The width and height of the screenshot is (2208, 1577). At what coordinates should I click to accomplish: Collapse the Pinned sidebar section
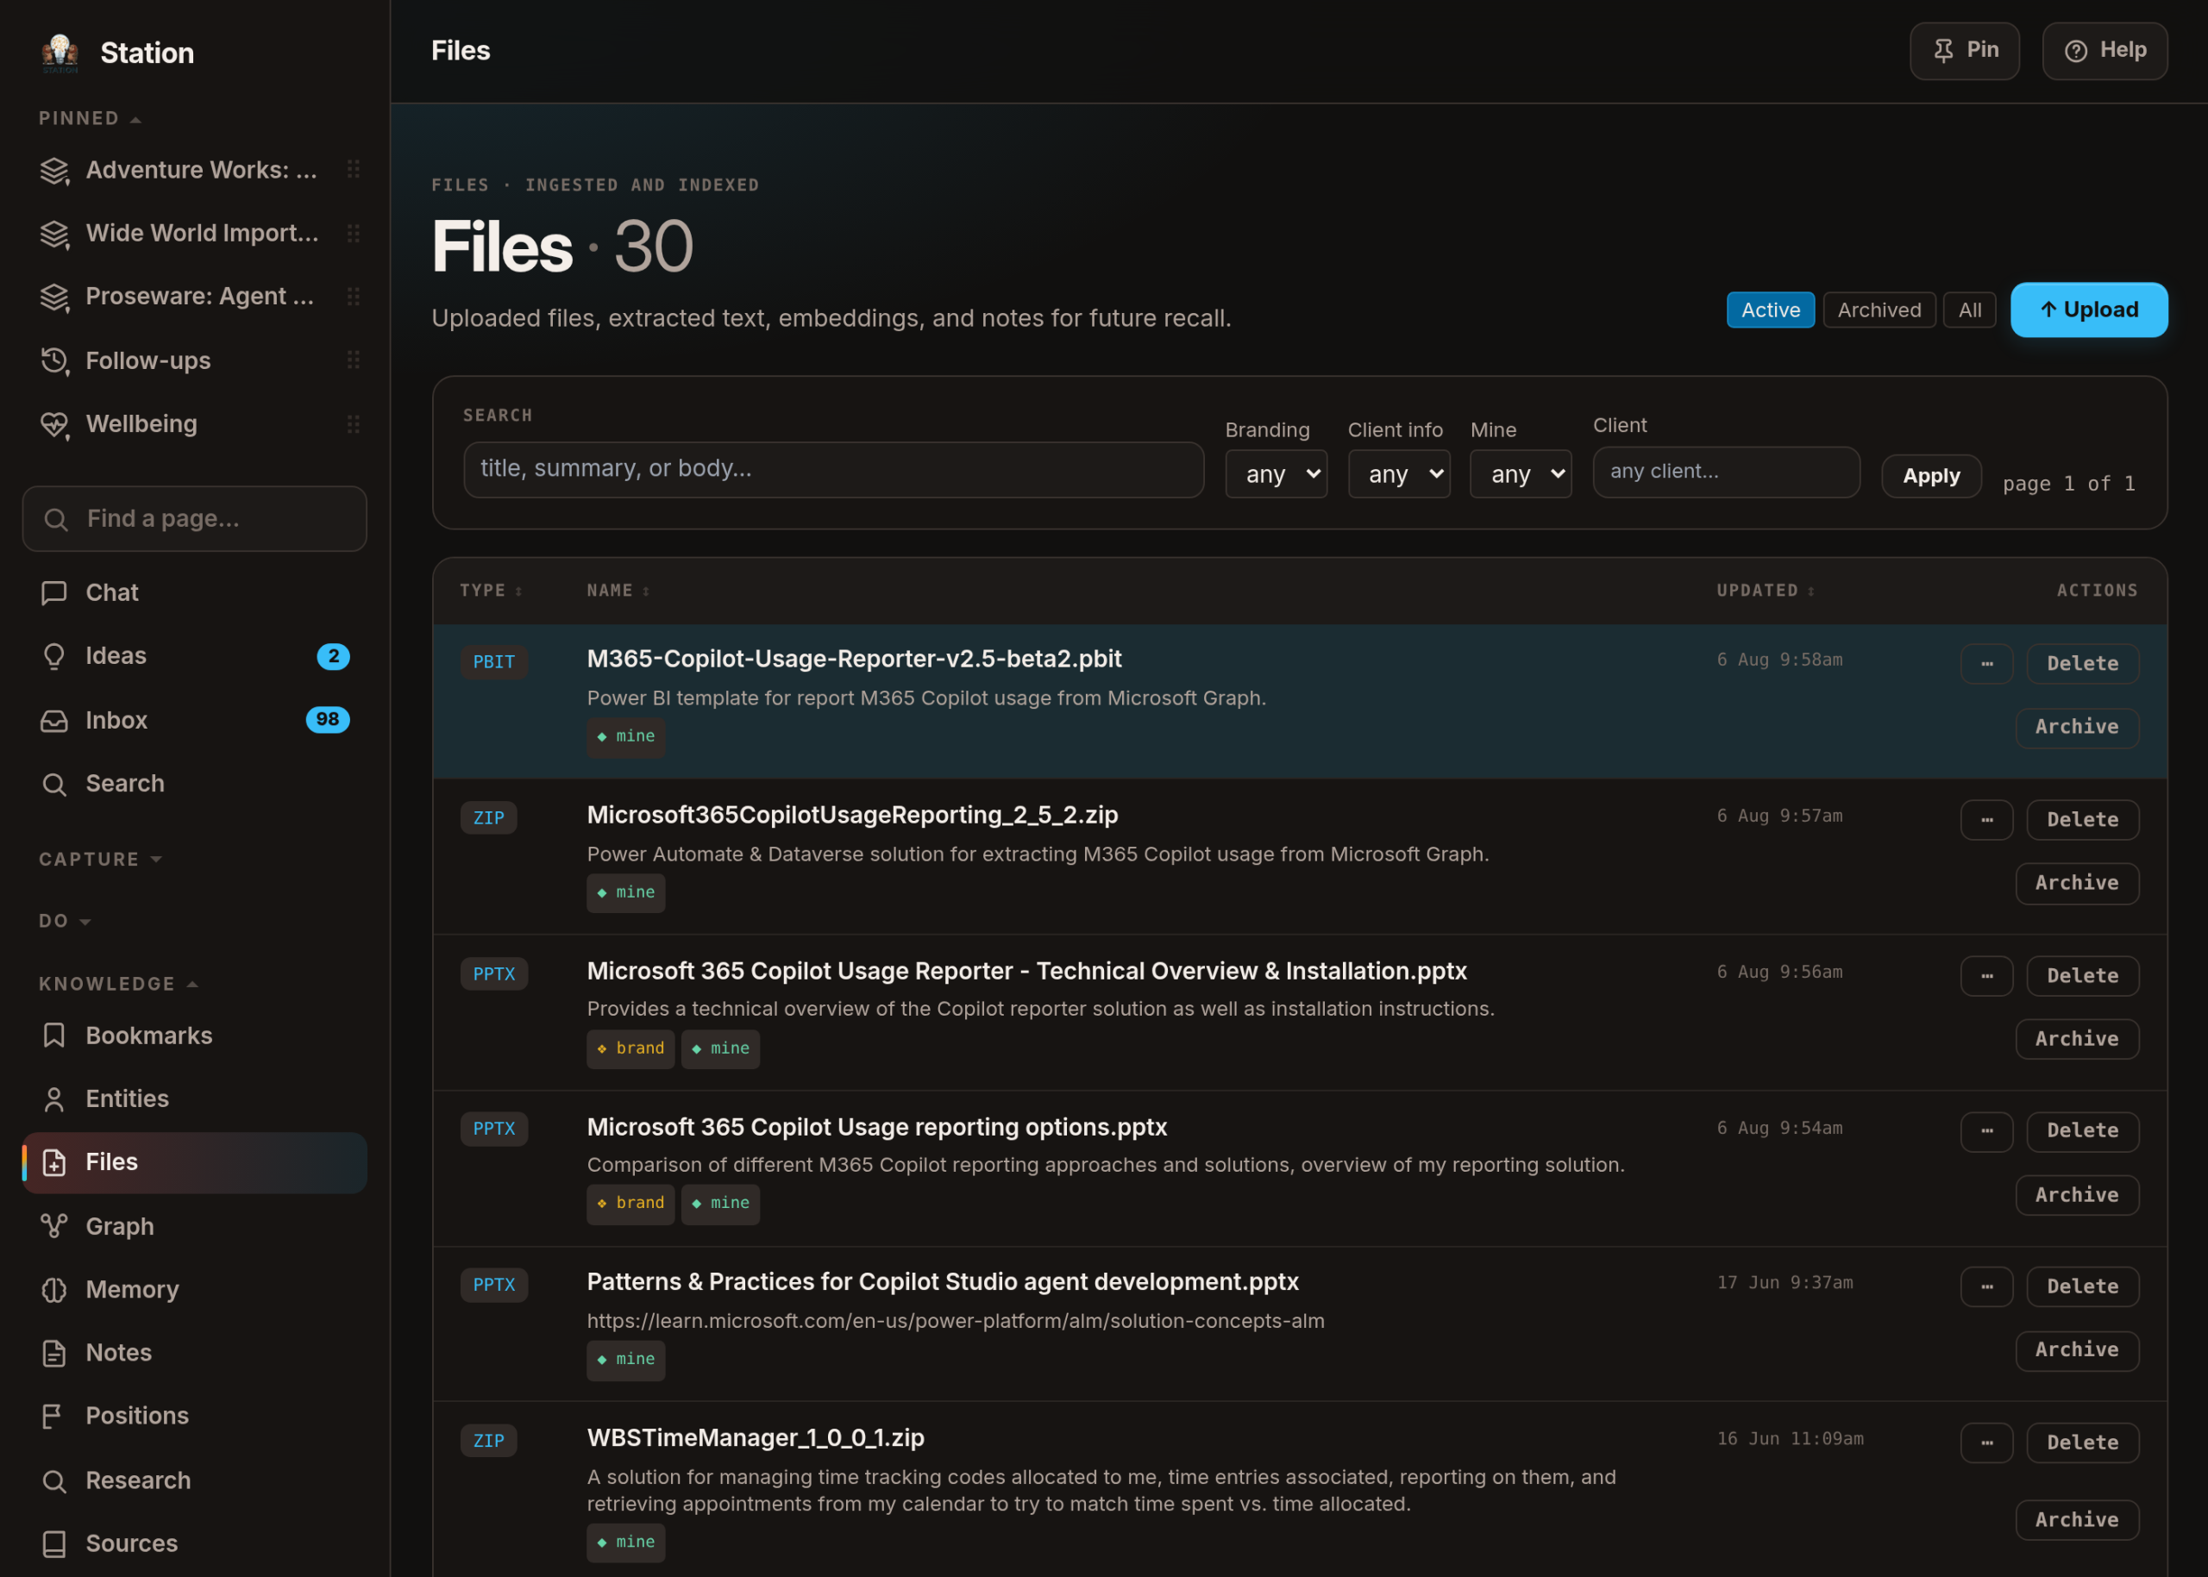[x=91, y=118]
